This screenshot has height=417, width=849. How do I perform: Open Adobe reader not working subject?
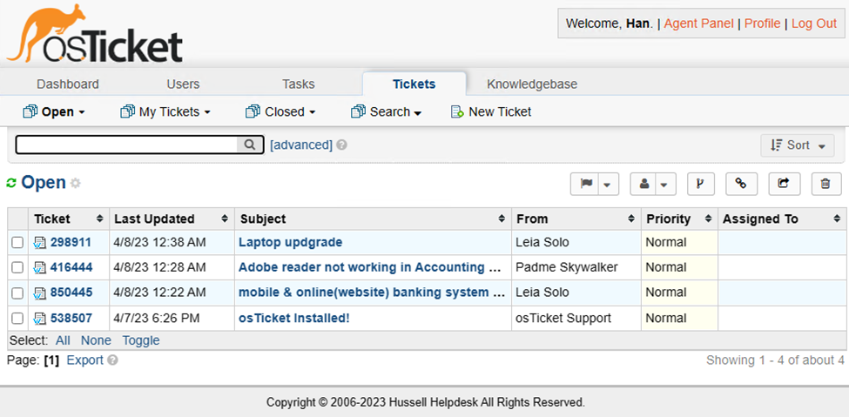(372, 267)
